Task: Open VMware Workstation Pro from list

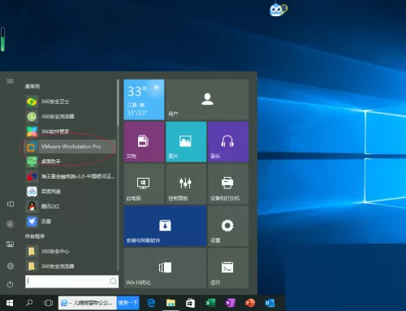Action: [x=70, y=147]
